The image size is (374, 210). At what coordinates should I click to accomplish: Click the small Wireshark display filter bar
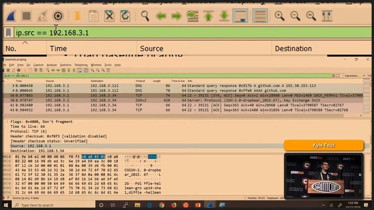click(167, 76)
